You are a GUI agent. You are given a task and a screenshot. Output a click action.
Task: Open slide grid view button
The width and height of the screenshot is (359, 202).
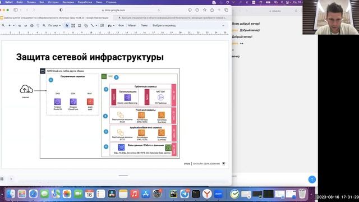(2, 179)
